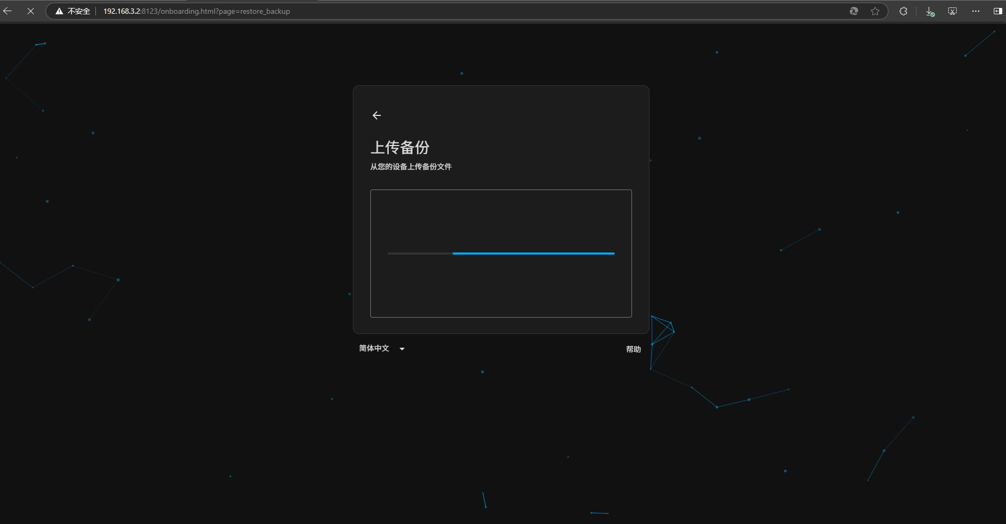Click the blue upload progress bar
This screenshot has width=1006, height=524.
click(533, 254)
